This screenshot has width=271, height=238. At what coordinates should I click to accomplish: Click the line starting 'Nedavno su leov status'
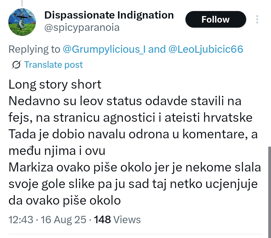point(125,101)
